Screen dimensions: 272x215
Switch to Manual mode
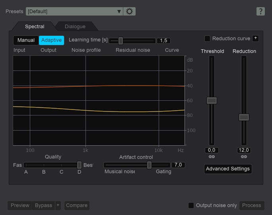26,40
